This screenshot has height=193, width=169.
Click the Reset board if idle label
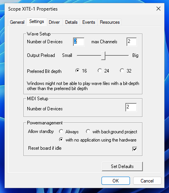coord(45,148)
